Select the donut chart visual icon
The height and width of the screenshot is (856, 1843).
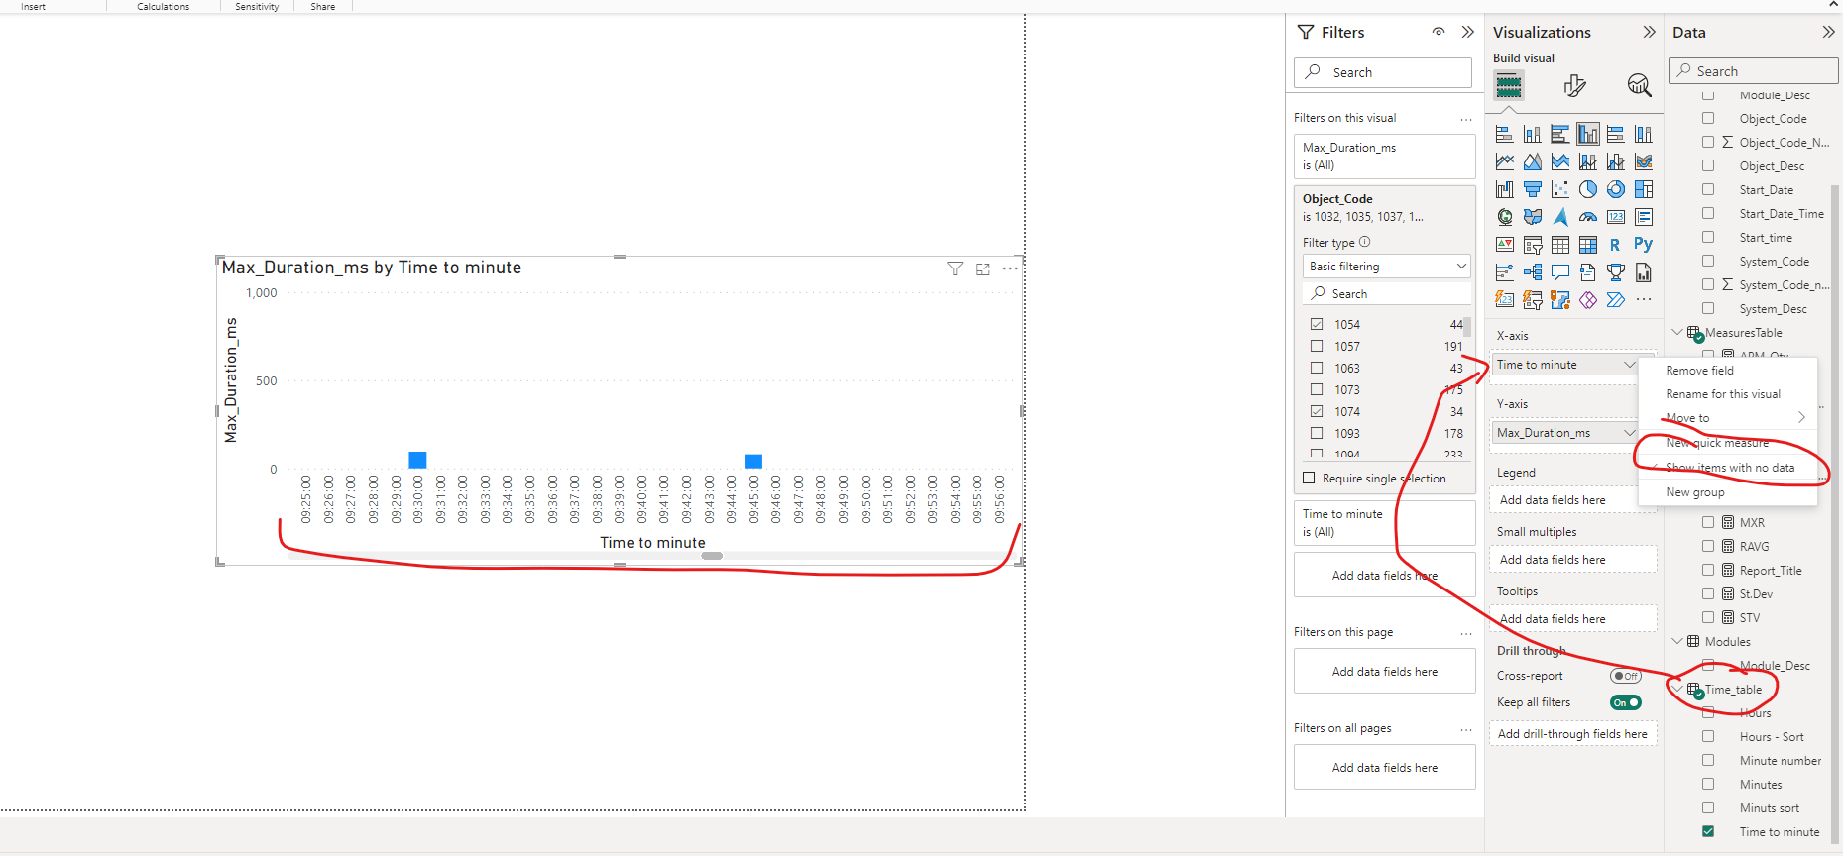(1616, 189)
